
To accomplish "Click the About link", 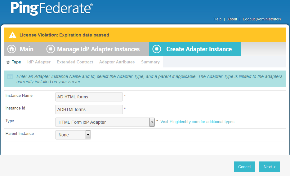I will coord(232,19).
